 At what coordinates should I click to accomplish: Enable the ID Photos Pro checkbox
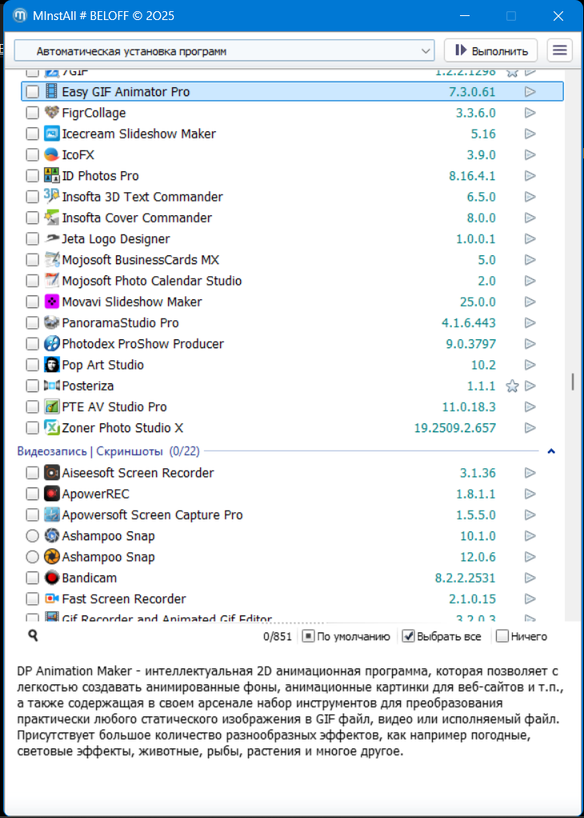pyautogui.click(x=32, y=176)
